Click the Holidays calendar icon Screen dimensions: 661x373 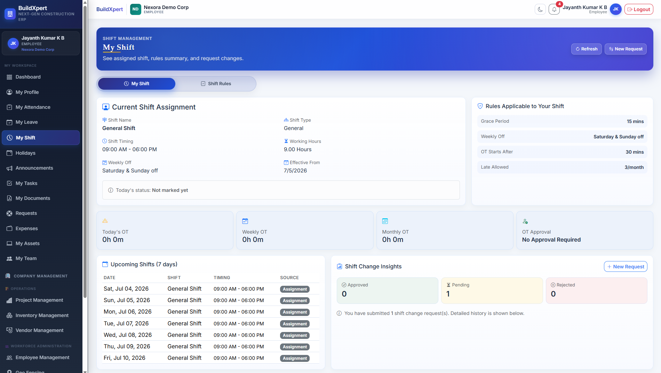point(9,153)
